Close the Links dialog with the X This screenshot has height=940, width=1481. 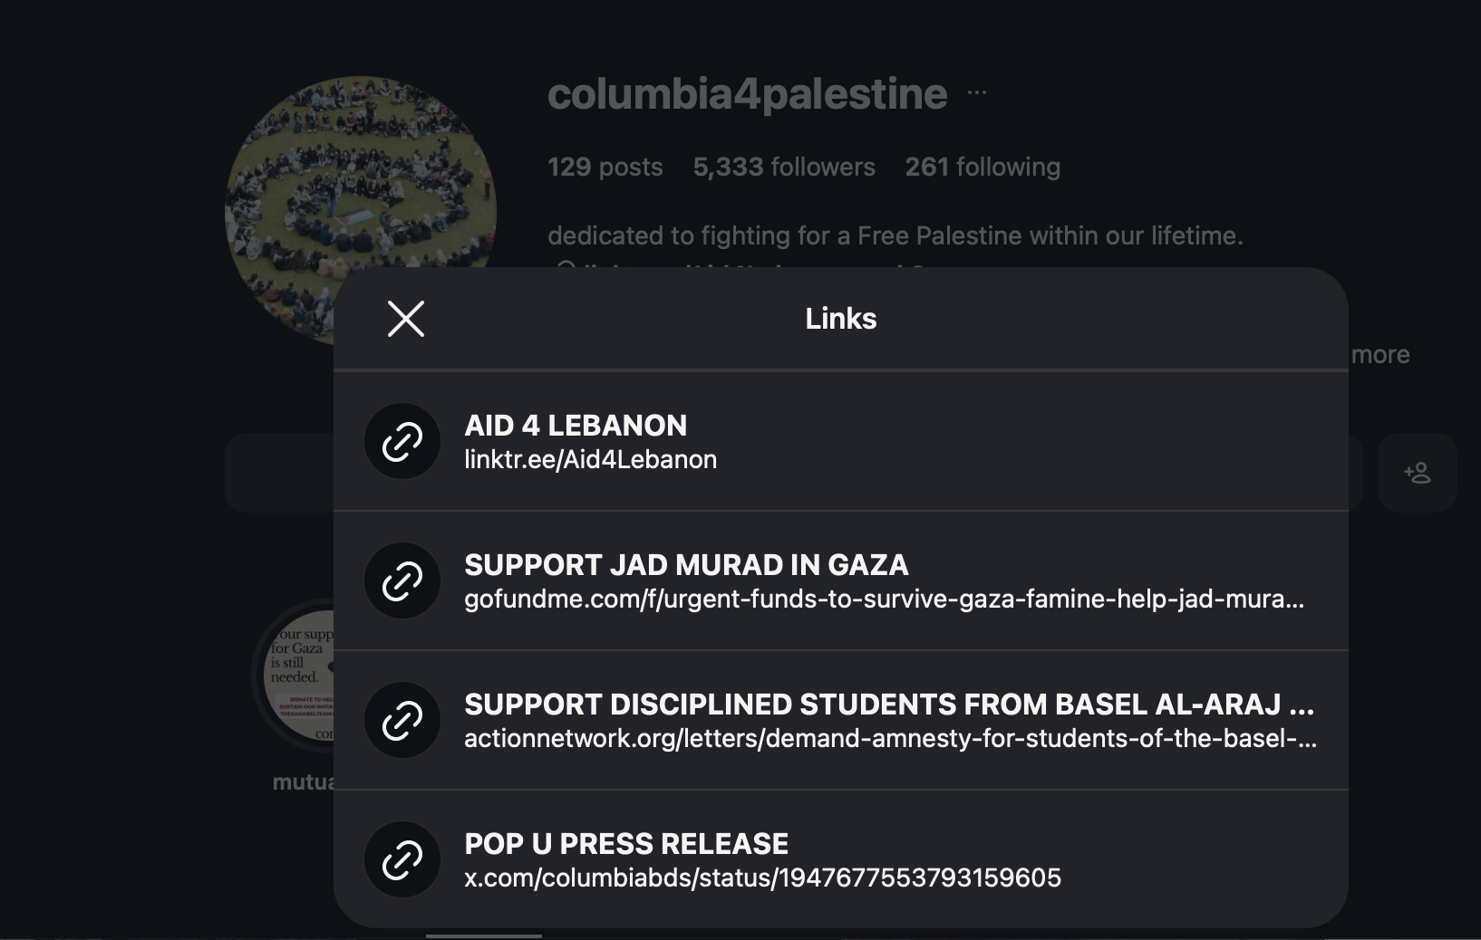pos(405,319)
